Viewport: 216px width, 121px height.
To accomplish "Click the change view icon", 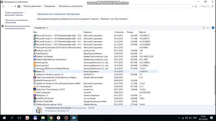I will pyautogui.click(x=204, y=28).
